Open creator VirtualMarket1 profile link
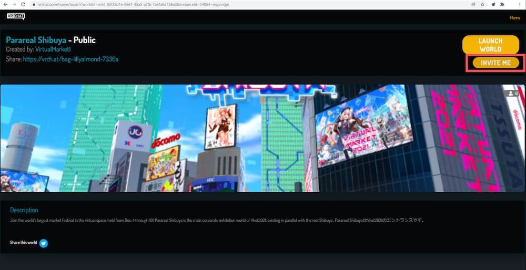The height and width of the screenshot is (270, 526). pyautogui.click(x=53, y=49)
